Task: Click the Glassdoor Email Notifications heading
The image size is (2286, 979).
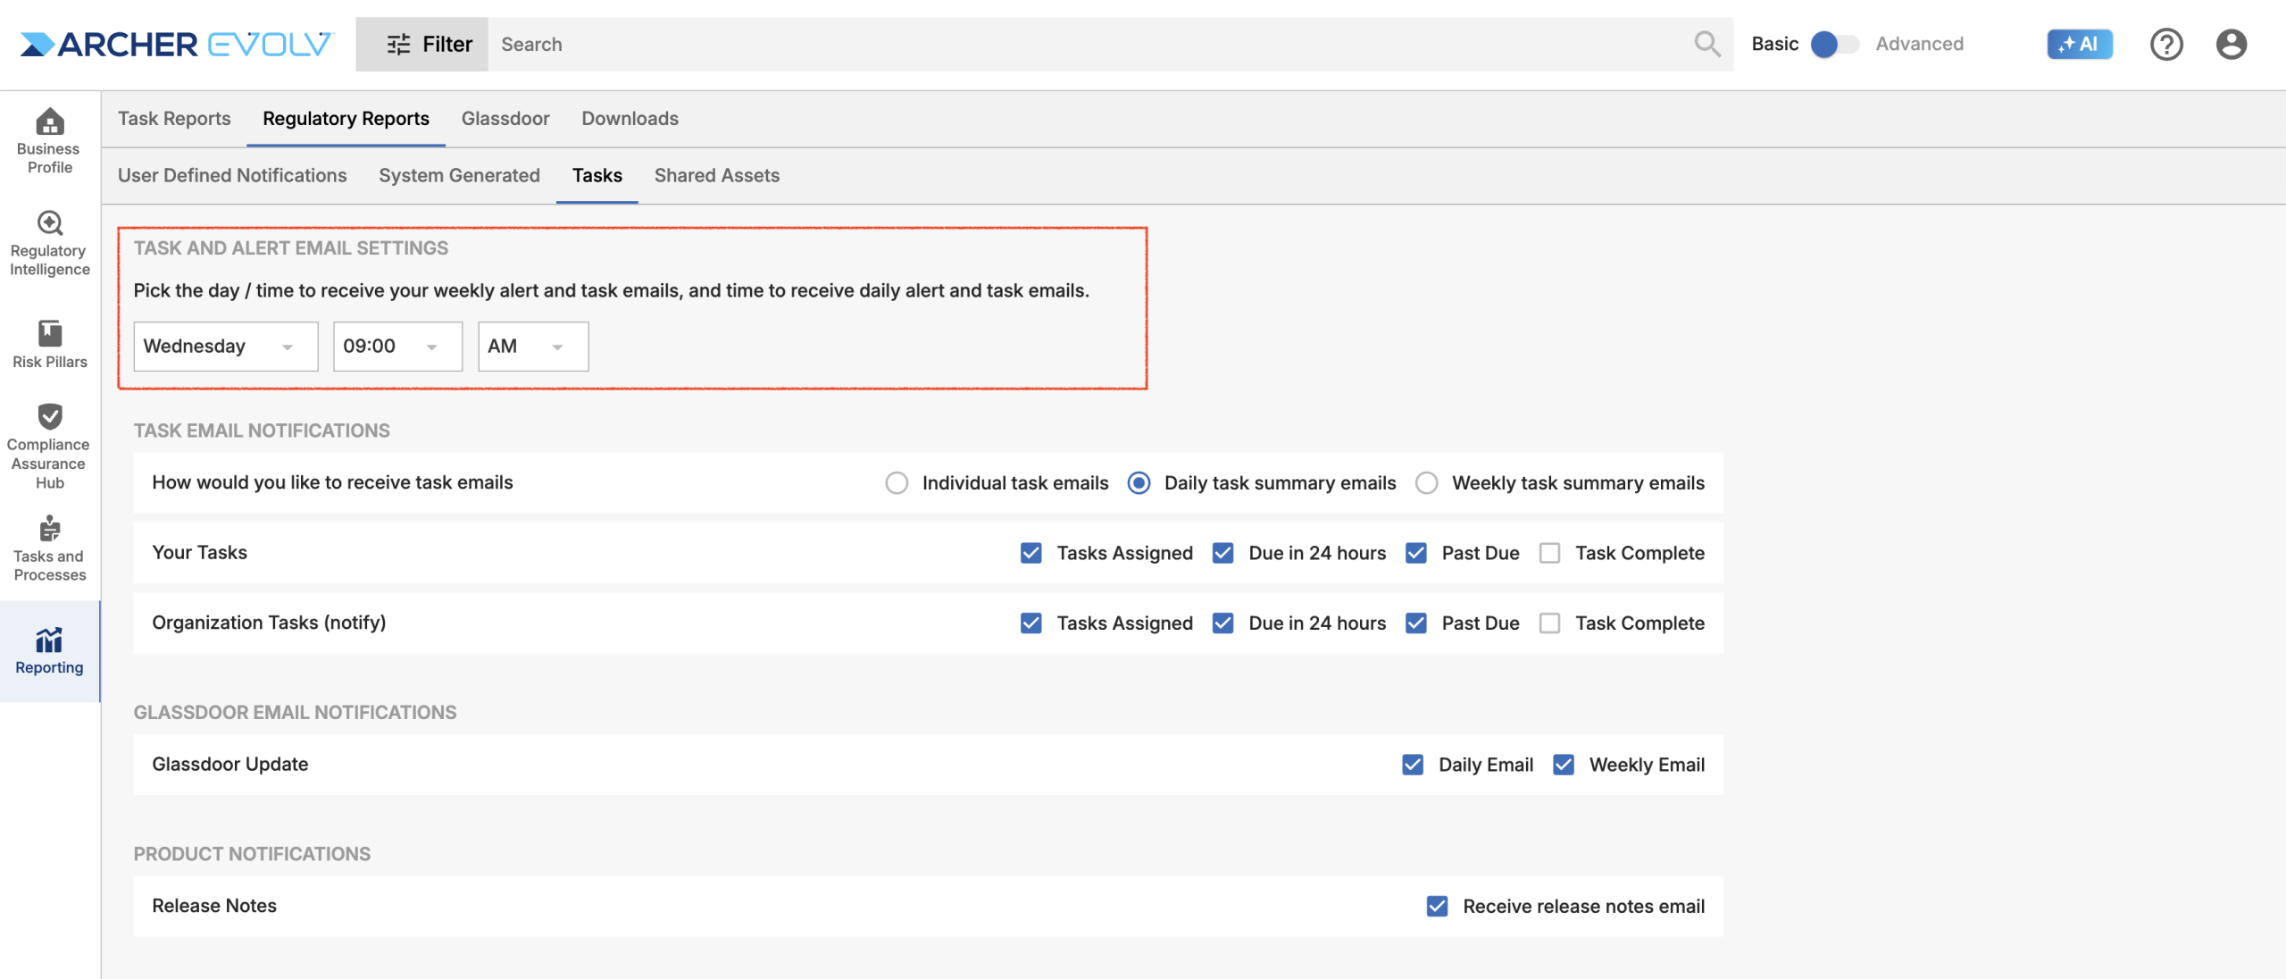Action: 295,713
